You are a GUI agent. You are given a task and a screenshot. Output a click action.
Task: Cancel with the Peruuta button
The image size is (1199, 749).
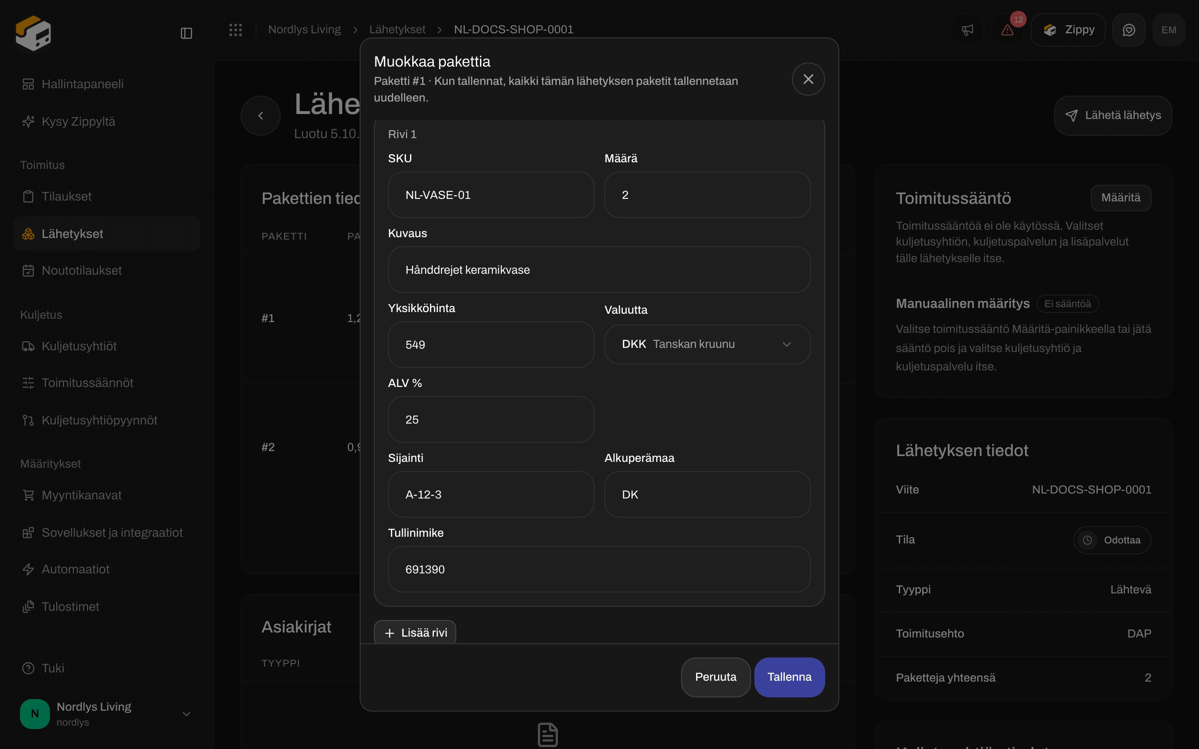click(715, 677)
